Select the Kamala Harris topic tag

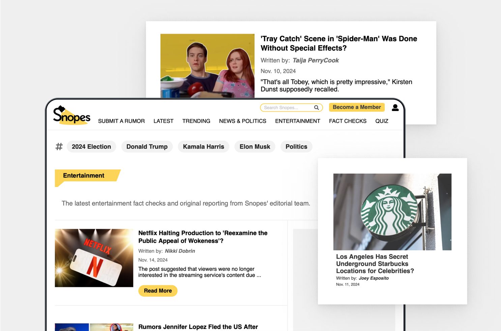tap(203, 147)
